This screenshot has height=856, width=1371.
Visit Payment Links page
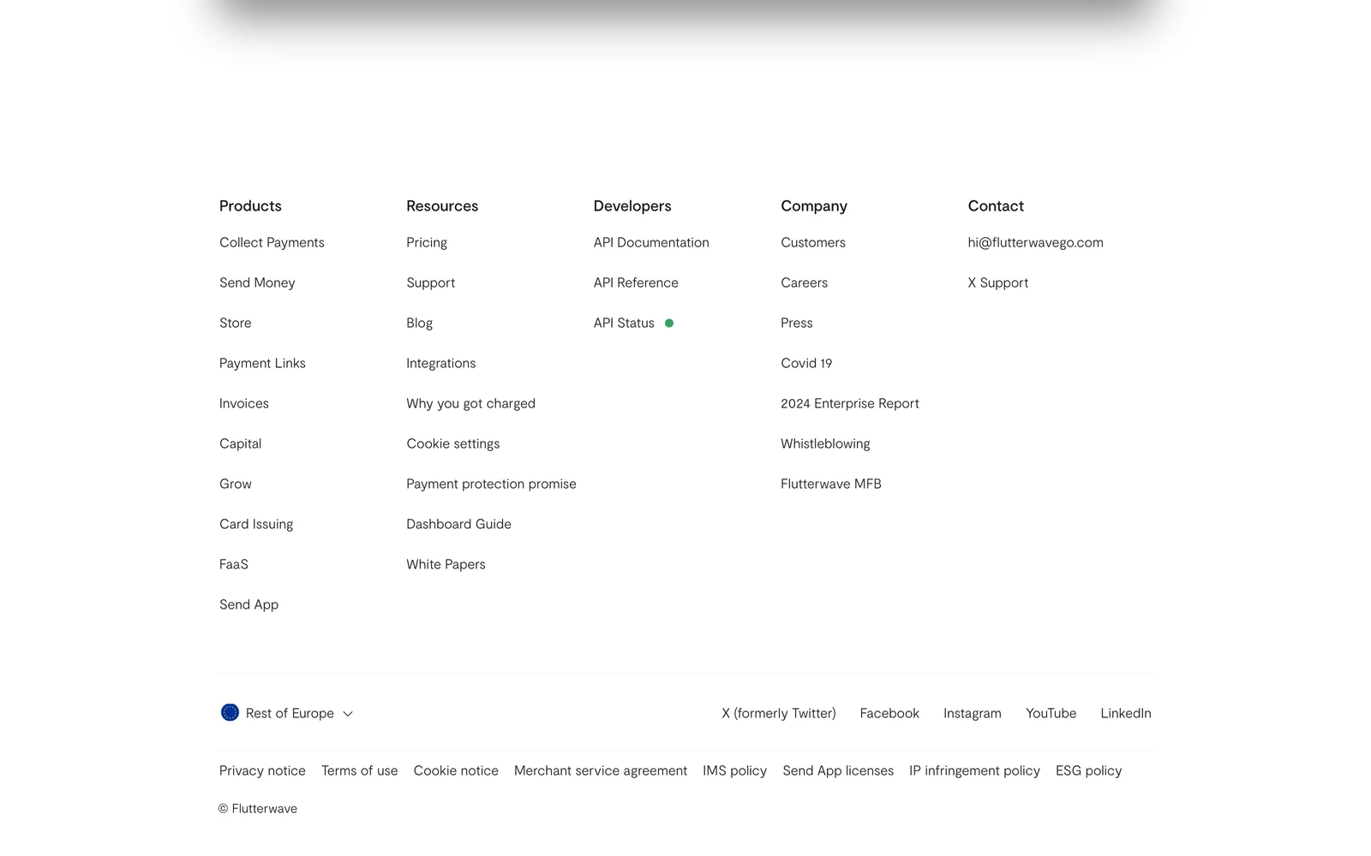[262, 363]
